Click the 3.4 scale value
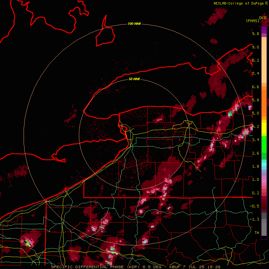 click(x=256, y=140)
